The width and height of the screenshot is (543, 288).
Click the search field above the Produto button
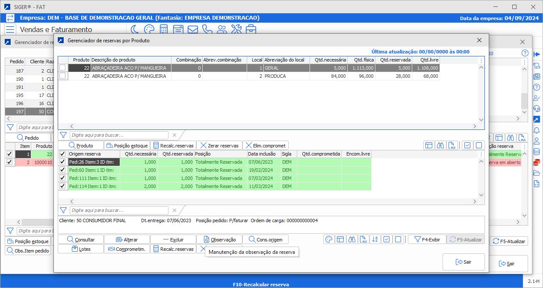tap(119, 135)
